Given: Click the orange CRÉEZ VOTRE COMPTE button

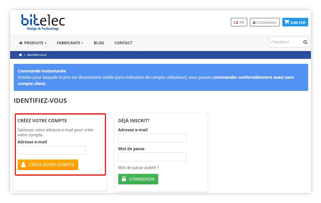Looking at the screenshot, I should point(48,165).
